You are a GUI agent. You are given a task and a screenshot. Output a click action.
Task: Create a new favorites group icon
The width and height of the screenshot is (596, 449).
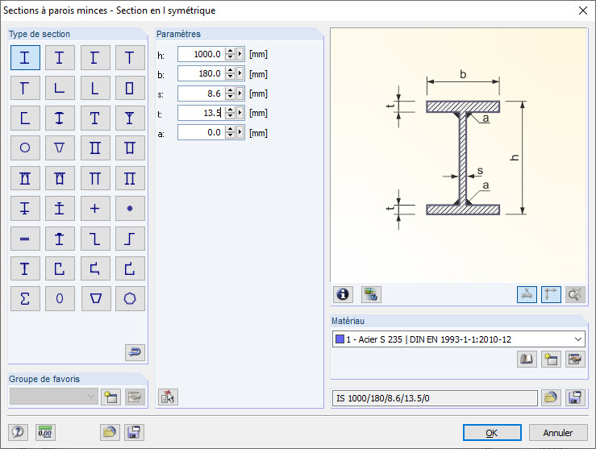pos(111,397)
